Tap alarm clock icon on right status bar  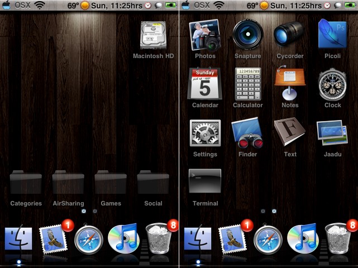tap(327, 6)
